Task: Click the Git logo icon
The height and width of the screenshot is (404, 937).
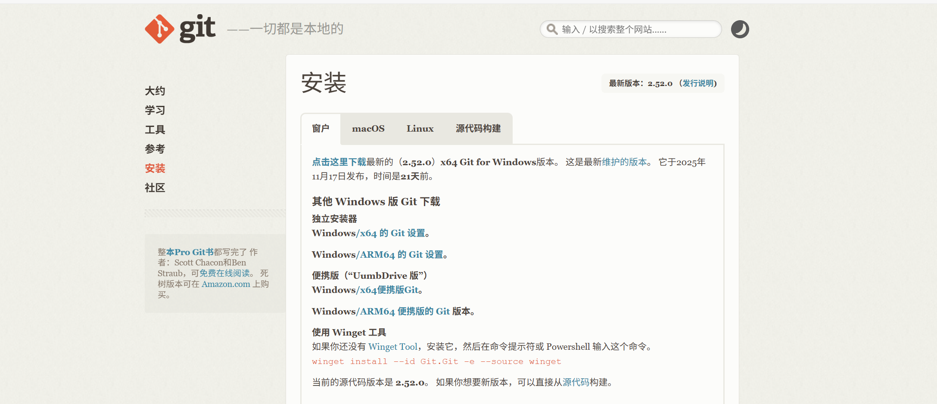Action: coord(160,29)
